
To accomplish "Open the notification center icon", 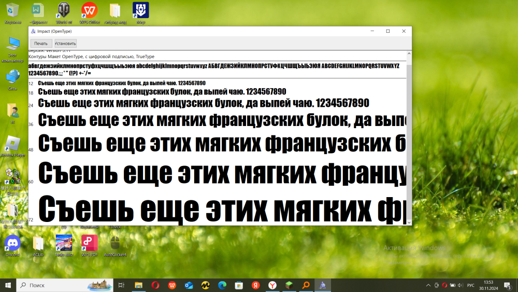I will coord(508,285).
